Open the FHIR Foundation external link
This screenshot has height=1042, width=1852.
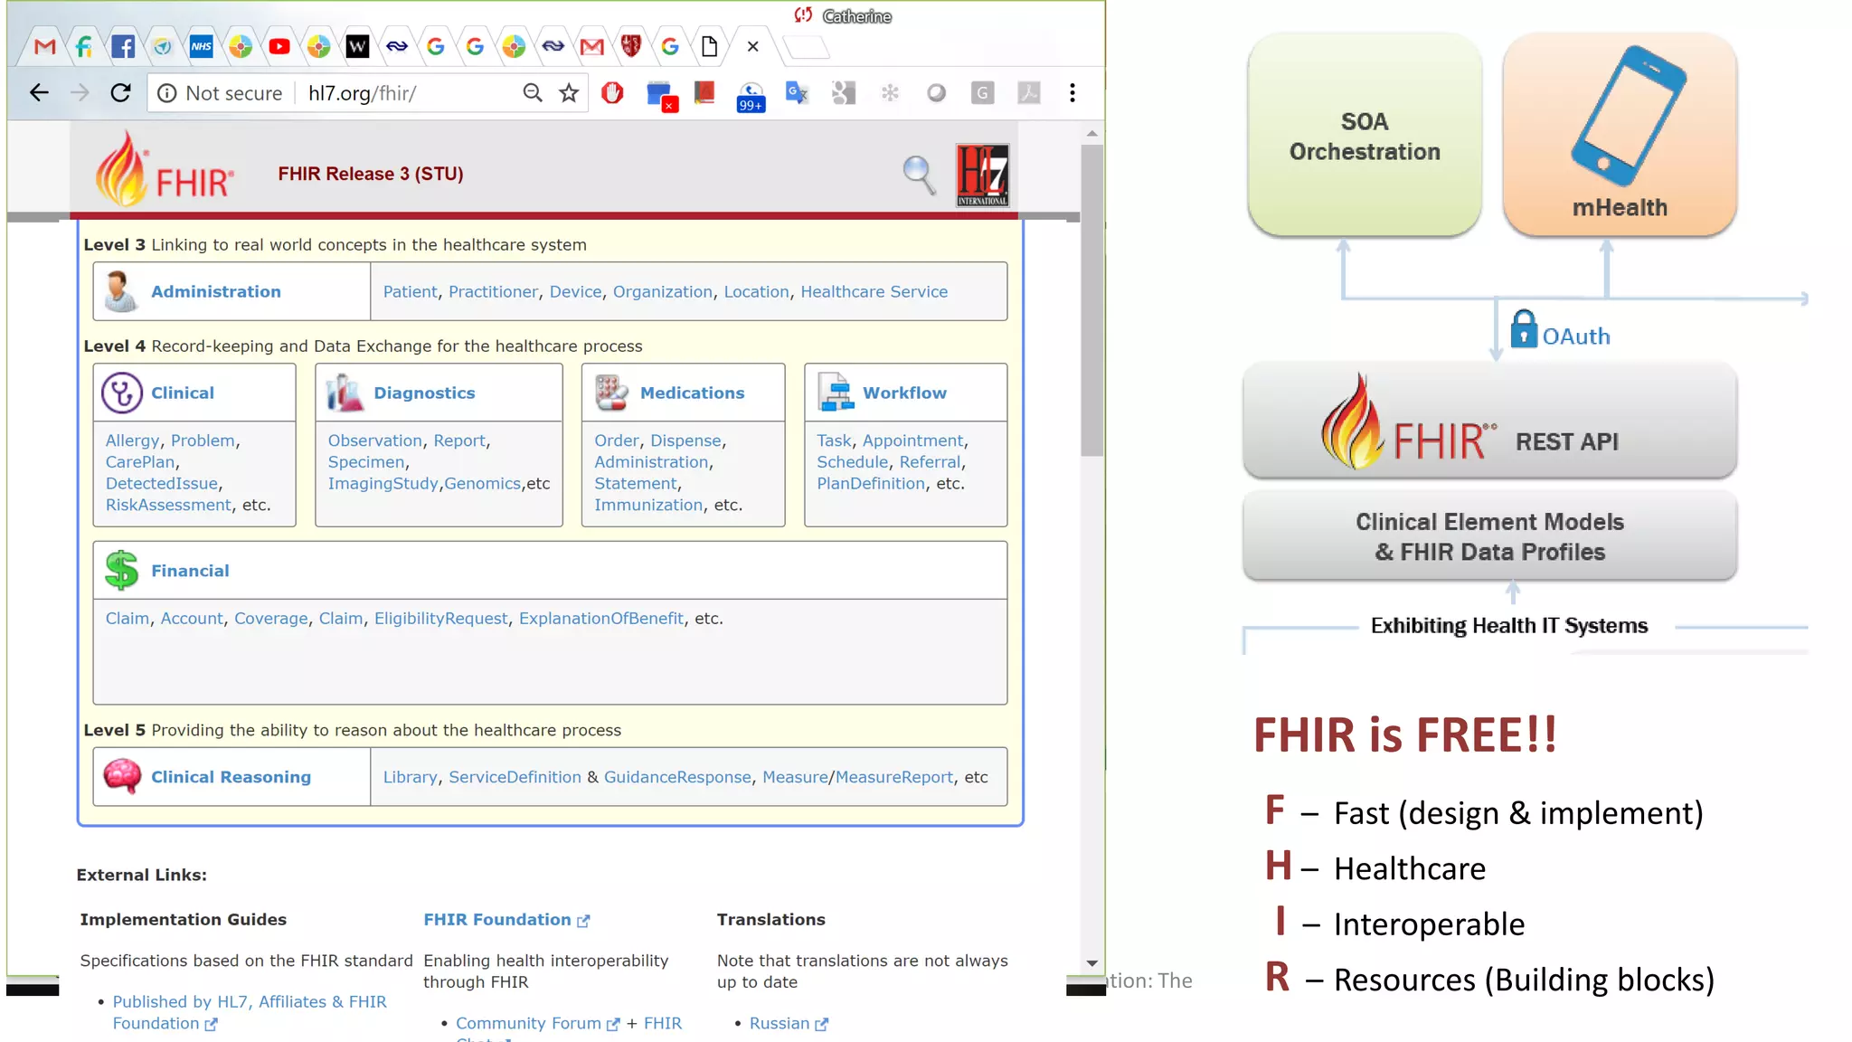506,919
